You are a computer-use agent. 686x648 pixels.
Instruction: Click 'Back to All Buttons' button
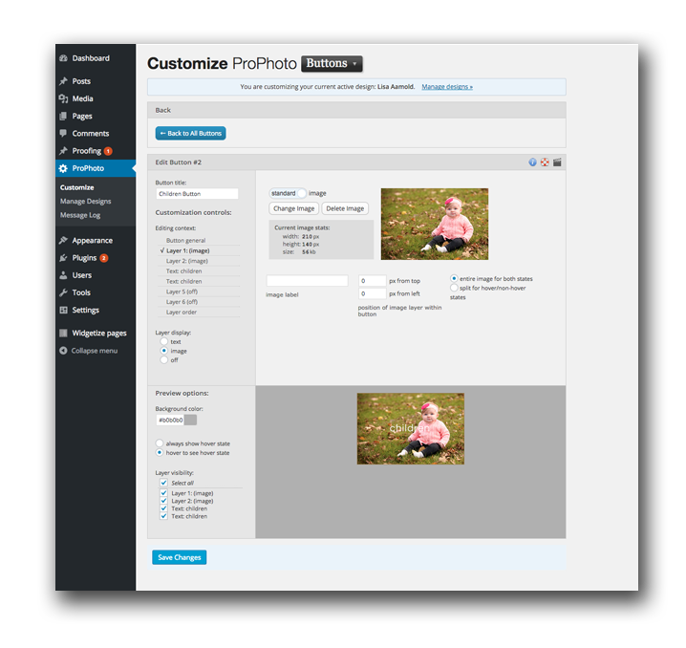[191, 134]
